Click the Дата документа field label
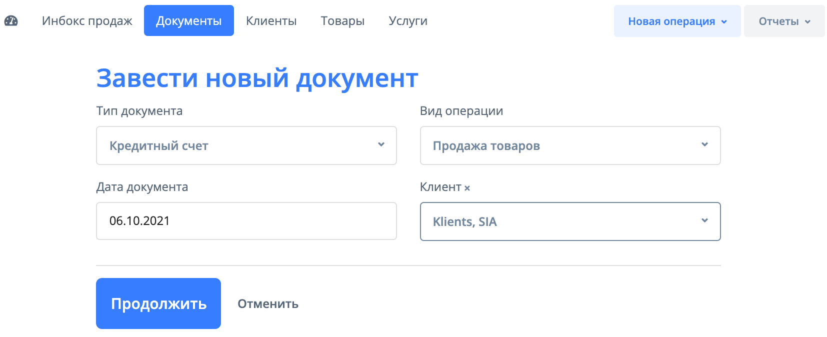 (x=142, y=187)
